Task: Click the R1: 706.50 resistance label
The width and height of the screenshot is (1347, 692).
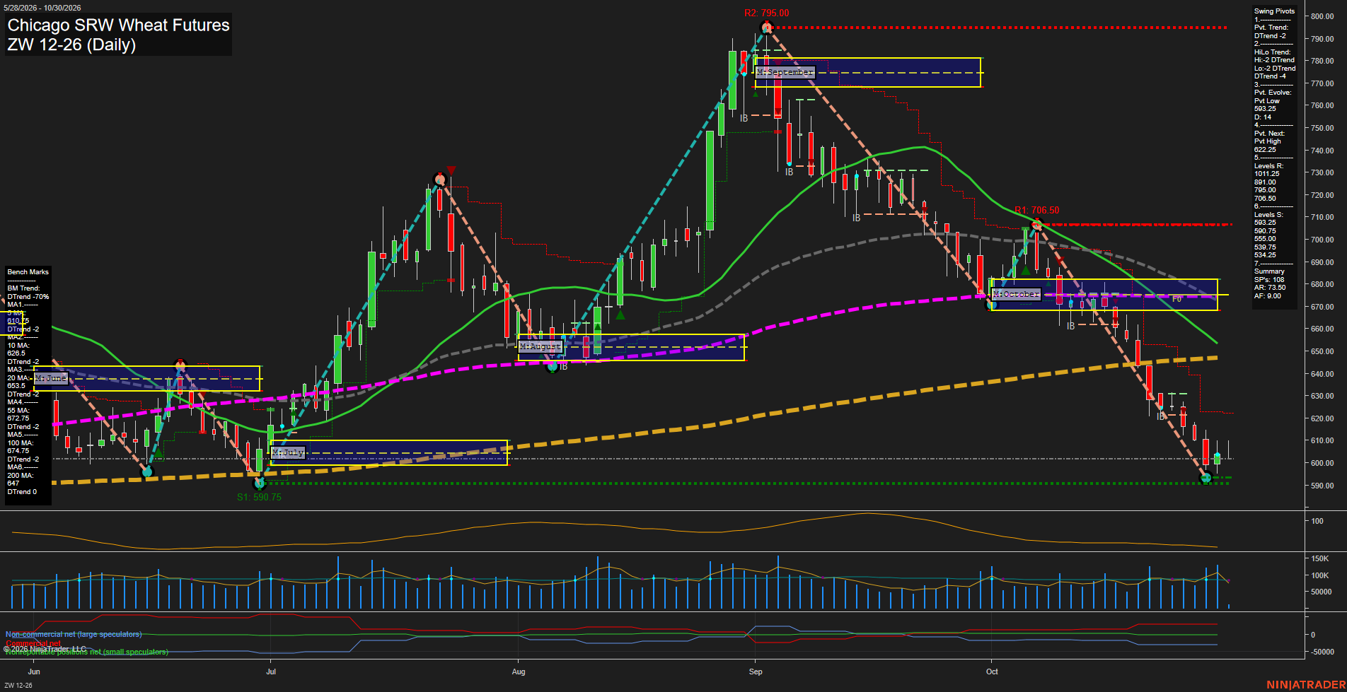Action: (x=1037, y=211)
